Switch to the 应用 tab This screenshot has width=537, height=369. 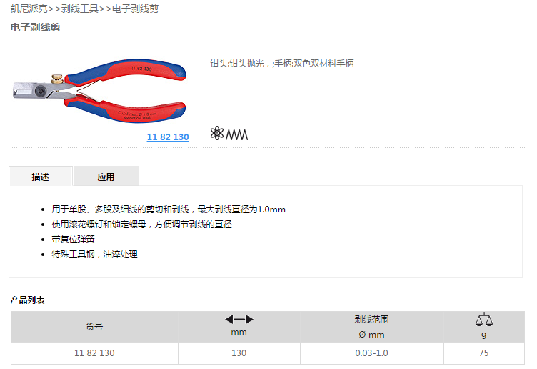pyautogui.click(x=106, y=177)
